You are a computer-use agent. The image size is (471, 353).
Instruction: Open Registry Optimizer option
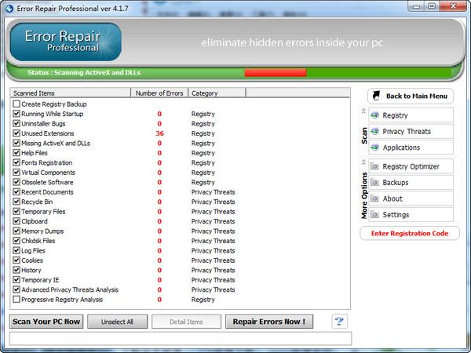pyautogui.click(x=411, y=166)
